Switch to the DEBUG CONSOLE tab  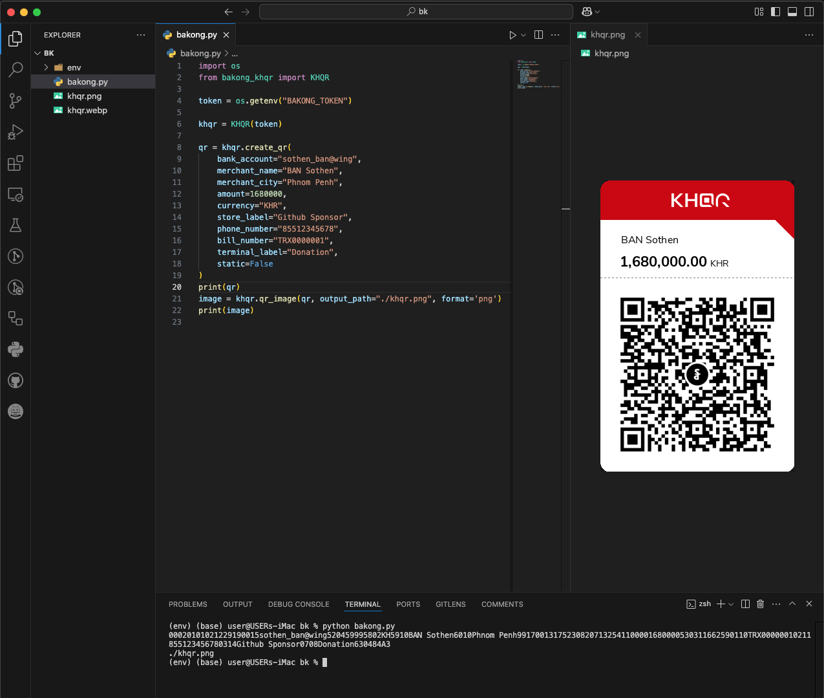[x=299, y=604]
